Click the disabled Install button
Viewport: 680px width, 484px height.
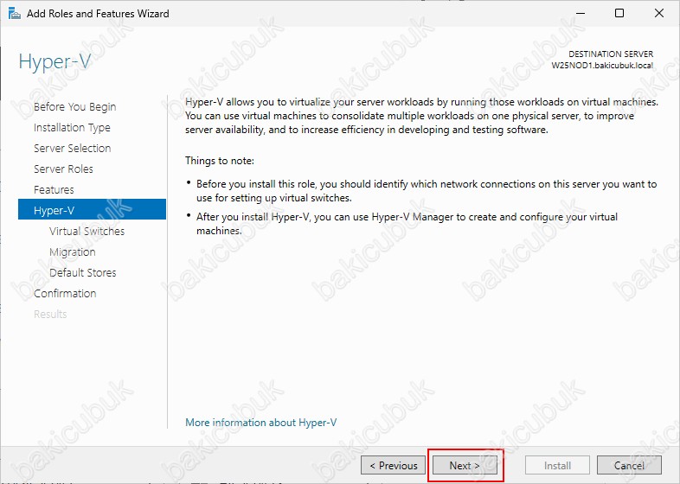click(557, 465)
